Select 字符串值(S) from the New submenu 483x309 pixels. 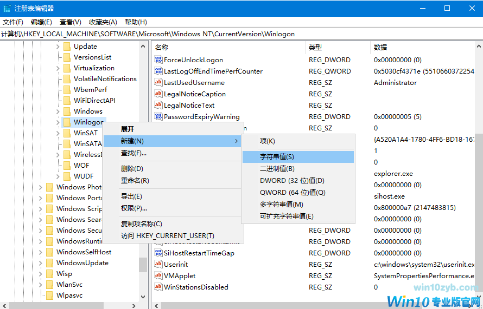(x=277, y=157)
